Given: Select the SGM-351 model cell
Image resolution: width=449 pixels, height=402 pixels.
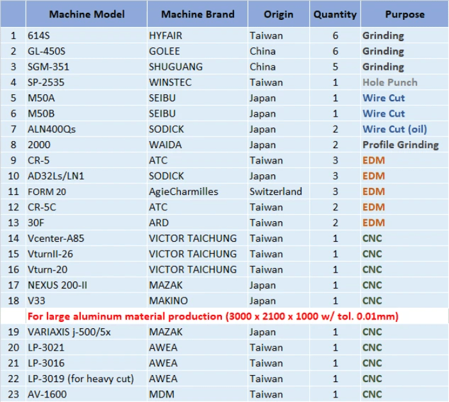Looking at the screenshot, I should pos(87,67).
